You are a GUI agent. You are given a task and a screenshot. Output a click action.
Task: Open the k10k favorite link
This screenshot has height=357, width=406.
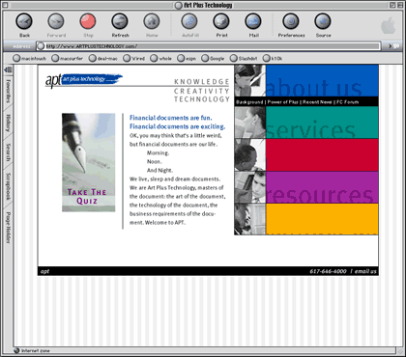tap(273, 58)
